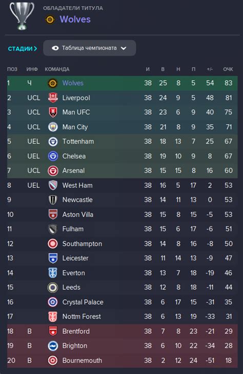This screenshot has height=374, width=243.
Task: Click the Brighton club badge
Action: [53, 346]
